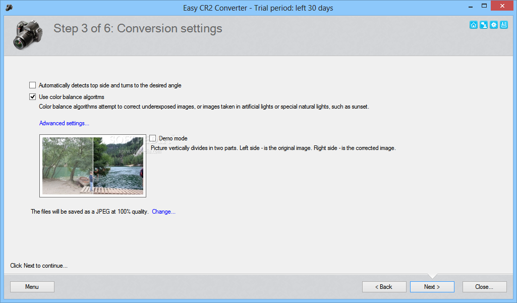The height and width of the screenshot is (303, 517).
Task: Open Advanced settings link
Action: 64,123
